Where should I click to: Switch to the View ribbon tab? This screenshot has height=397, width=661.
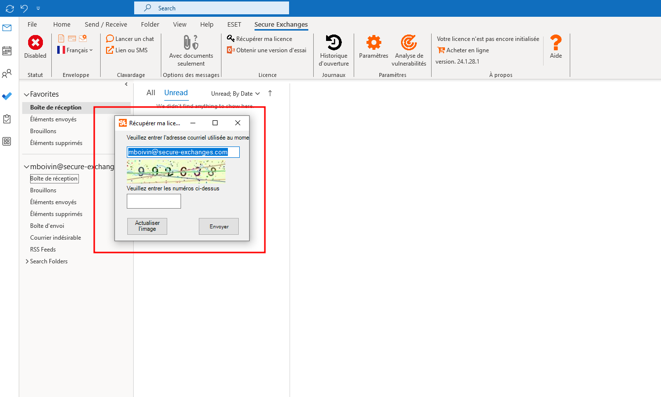pyautogui.click(x=180, y=25)
